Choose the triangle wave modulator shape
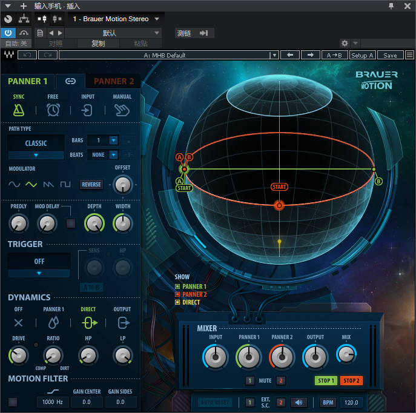The image size is (416, 413). point(31,184)
